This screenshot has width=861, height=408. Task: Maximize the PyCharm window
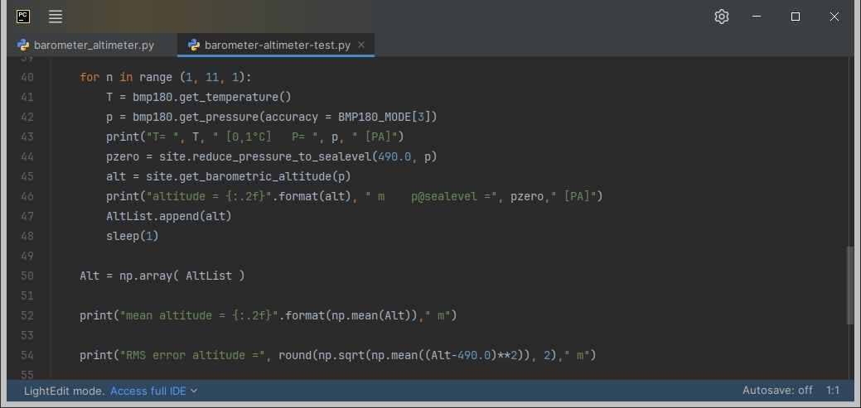(795, 17)
